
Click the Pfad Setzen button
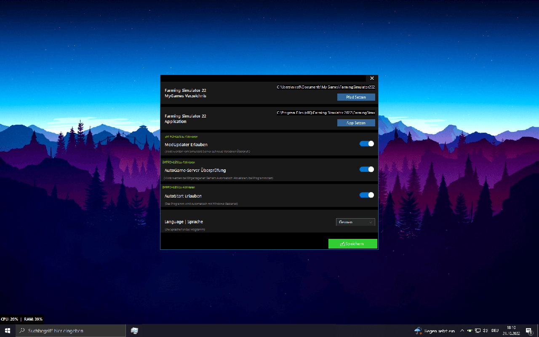(x=356, y=97)
